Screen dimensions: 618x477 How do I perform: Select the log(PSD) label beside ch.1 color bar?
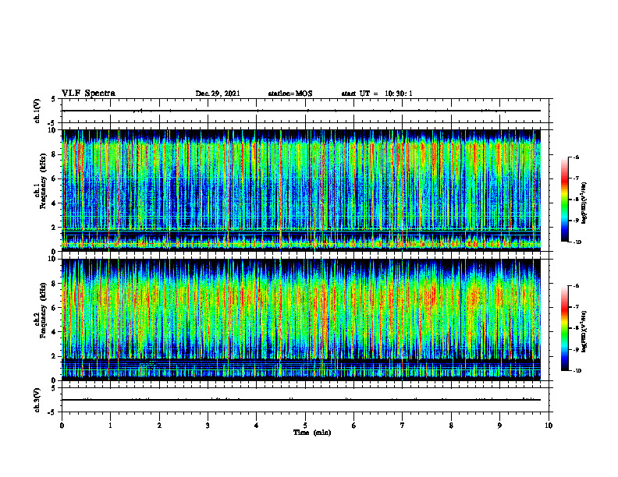[584, 203]
